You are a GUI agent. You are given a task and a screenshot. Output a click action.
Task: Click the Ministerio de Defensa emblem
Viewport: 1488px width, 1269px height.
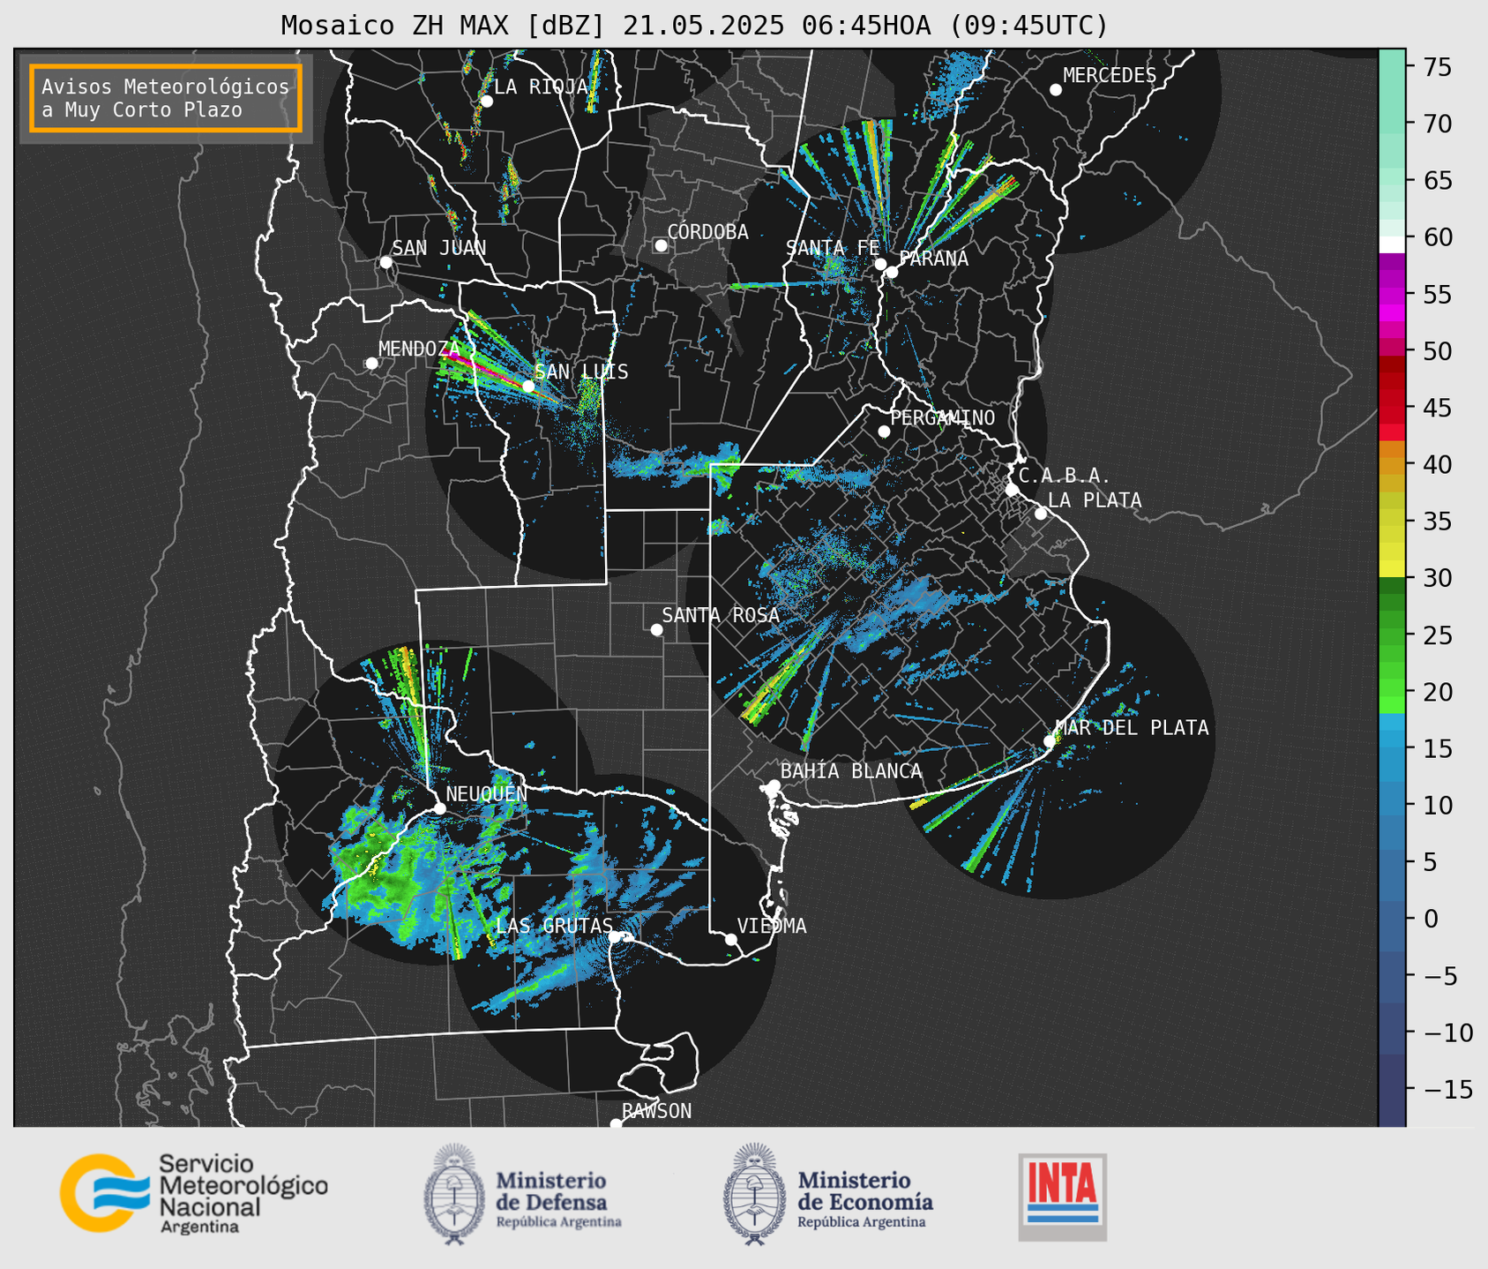454,1193
